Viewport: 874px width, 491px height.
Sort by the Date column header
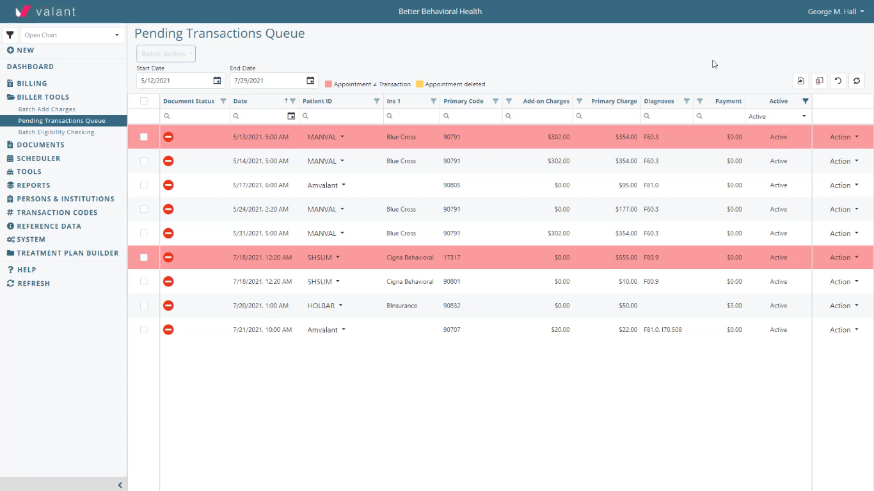[x=241, y=101]
